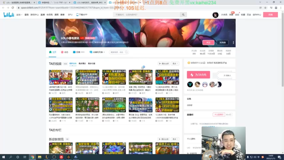
Task: Open the logged-in user avatar in header
Action: [x=215, y=15]
